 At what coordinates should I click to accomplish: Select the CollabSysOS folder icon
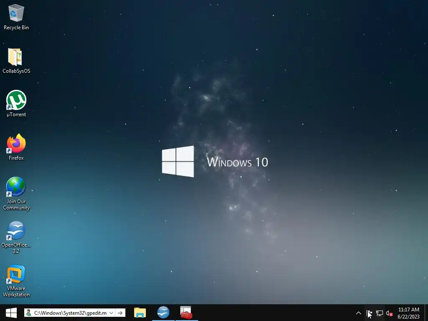click(x=16, y=61)
